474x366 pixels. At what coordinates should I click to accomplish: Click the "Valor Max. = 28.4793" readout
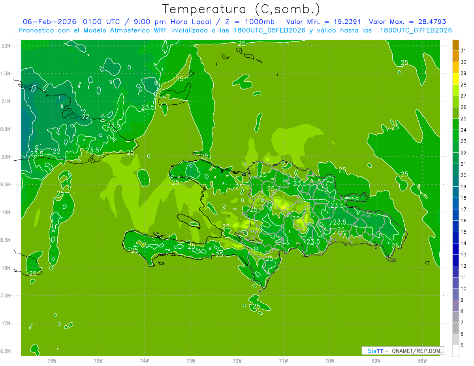[x=407, y=22]
